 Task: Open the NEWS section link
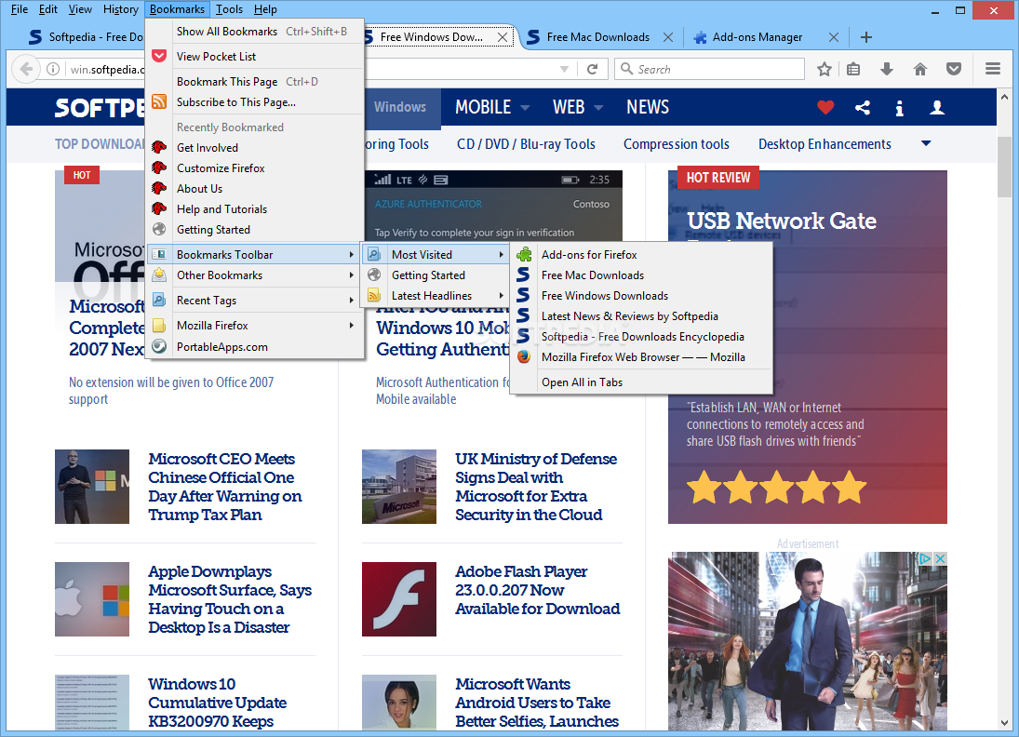(x=648, y=107)
